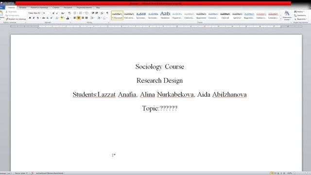Decrease paragraph indent

(93, 13)
